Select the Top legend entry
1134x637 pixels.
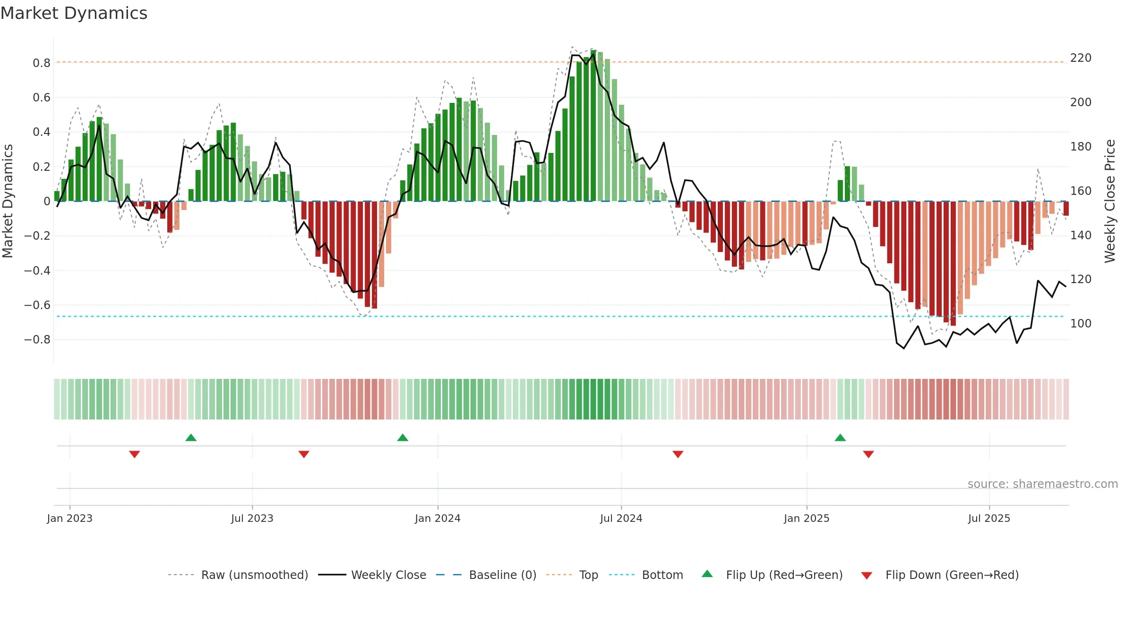click(572, 575)
